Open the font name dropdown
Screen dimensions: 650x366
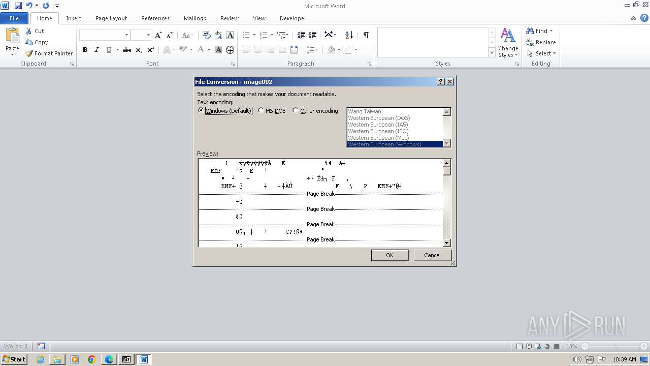tap(126, 35)
